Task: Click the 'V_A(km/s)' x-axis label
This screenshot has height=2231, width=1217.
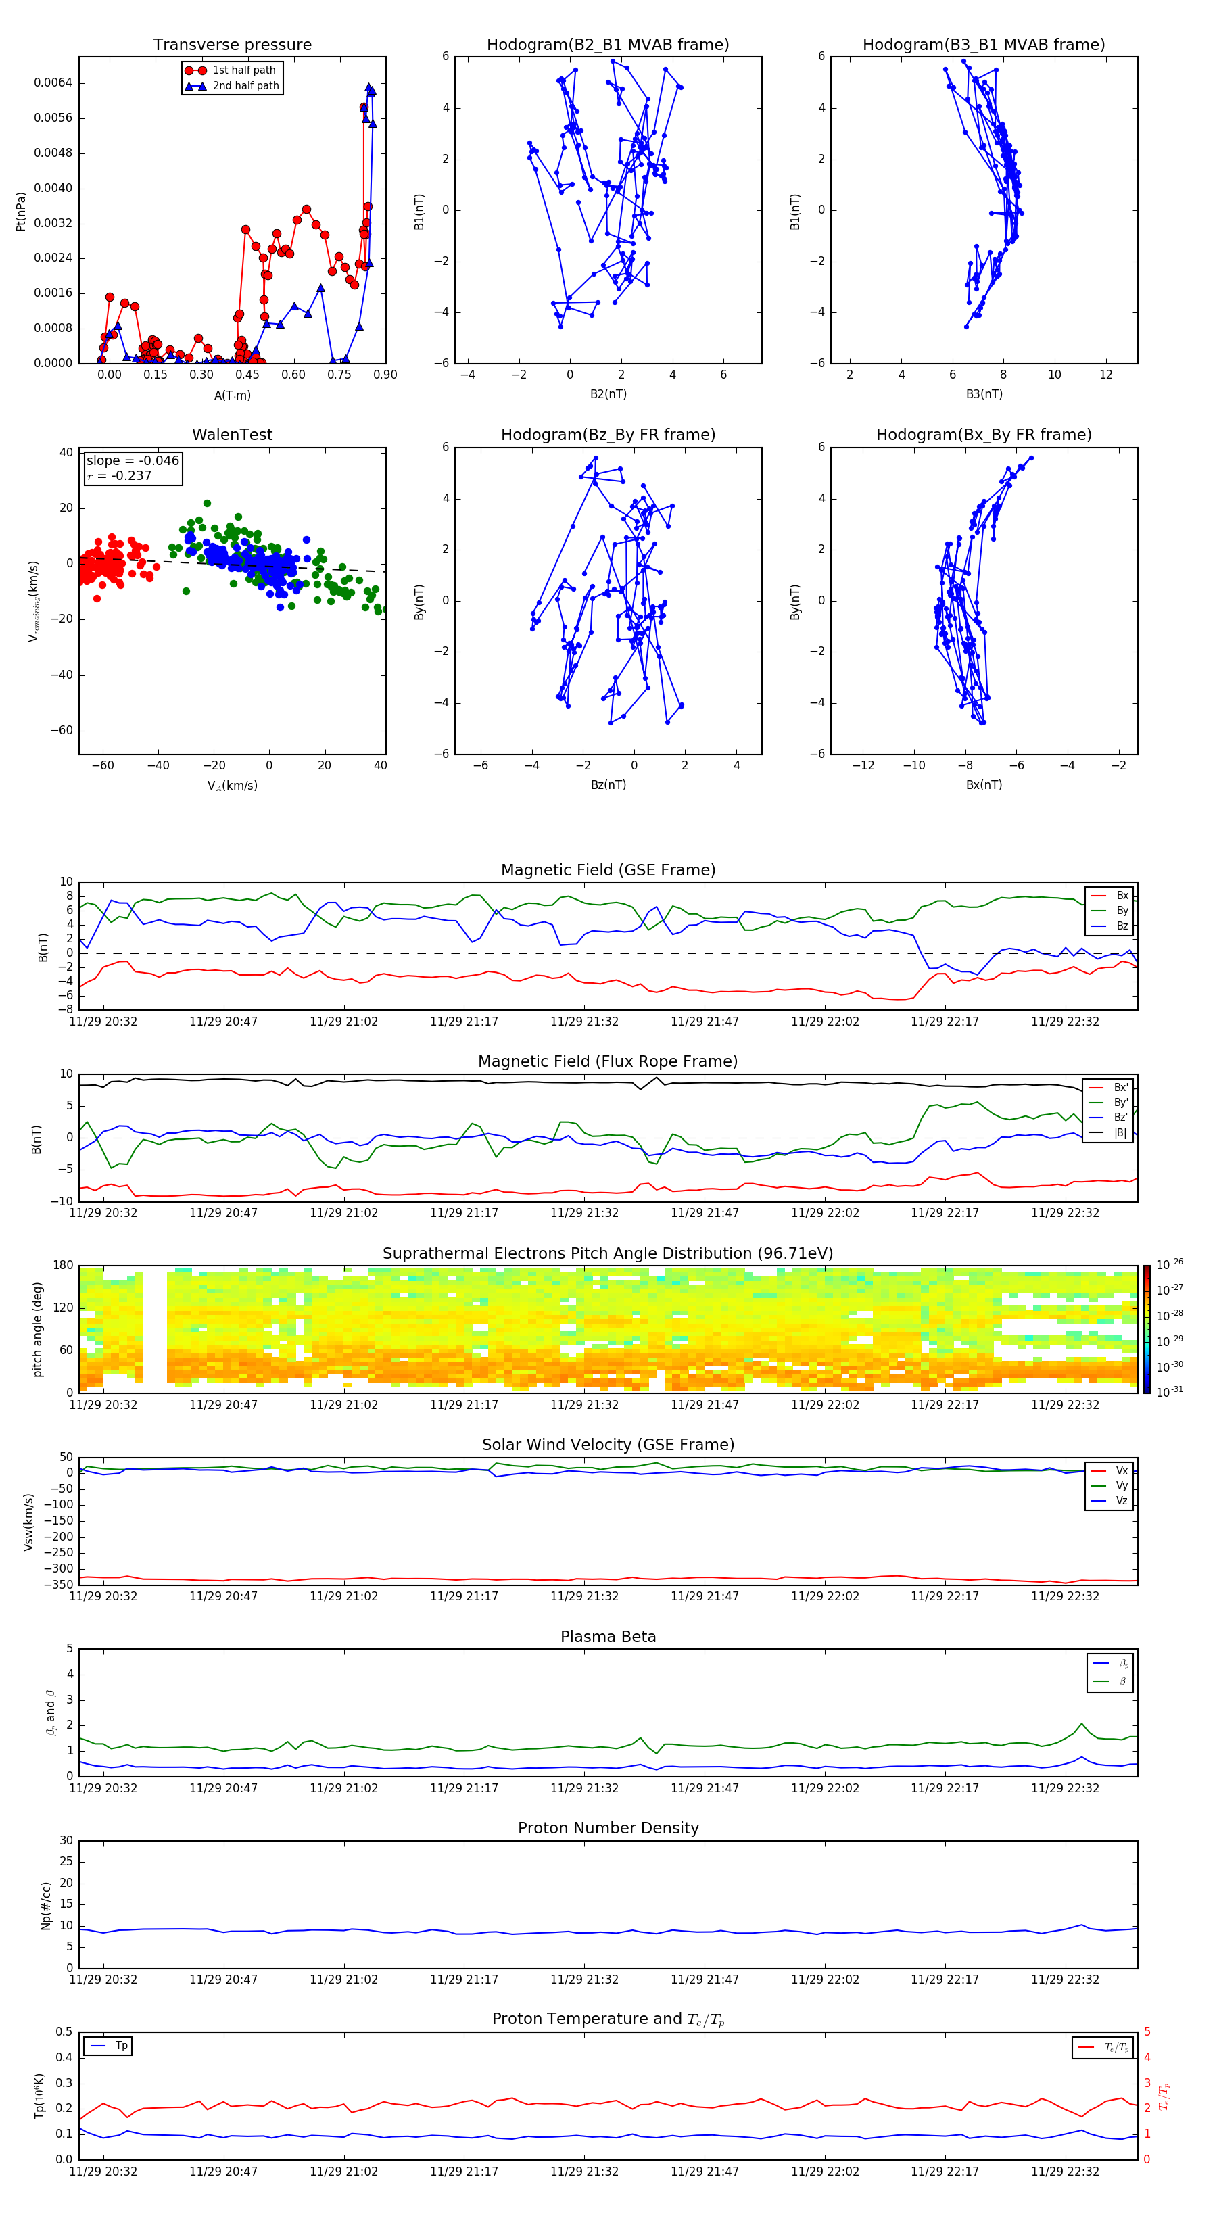Action: click(x=232, y=786)
